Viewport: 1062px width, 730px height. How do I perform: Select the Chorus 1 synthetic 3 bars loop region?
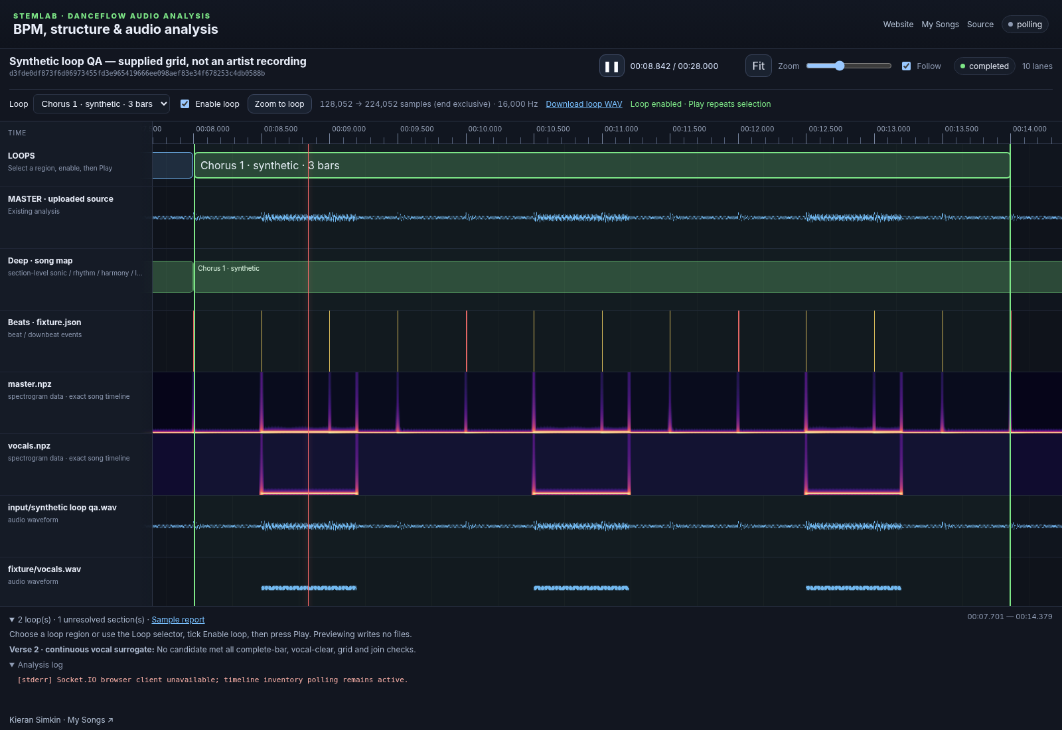click(x=602, y=165)
